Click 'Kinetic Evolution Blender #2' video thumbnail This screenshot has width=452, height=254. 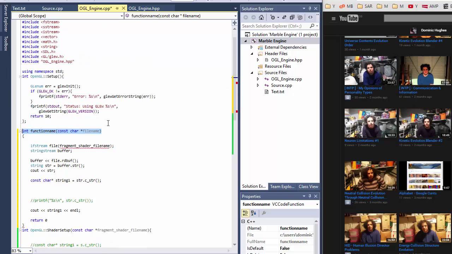pos(425,123)
